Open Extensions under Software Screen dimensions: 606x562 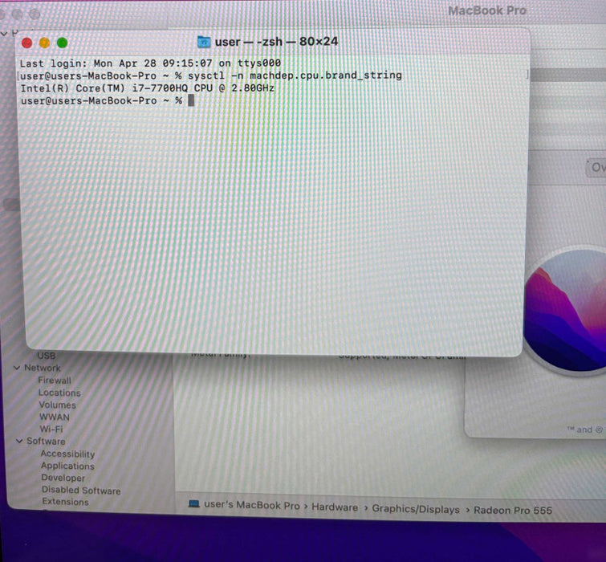click(x=65, y=502)
